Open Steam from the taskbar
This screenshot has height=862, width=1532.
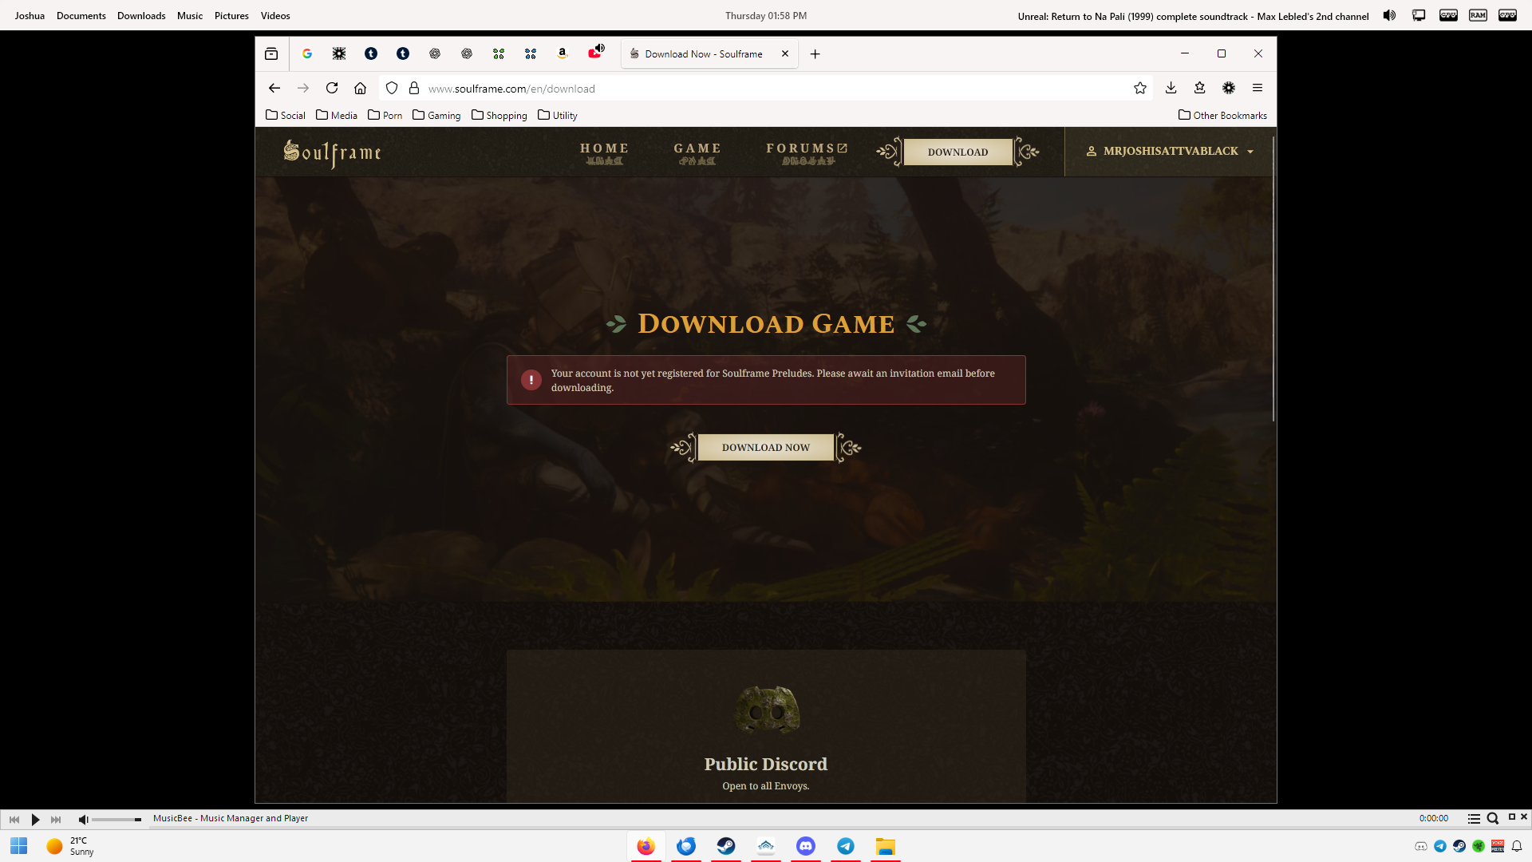click(726, 846)
